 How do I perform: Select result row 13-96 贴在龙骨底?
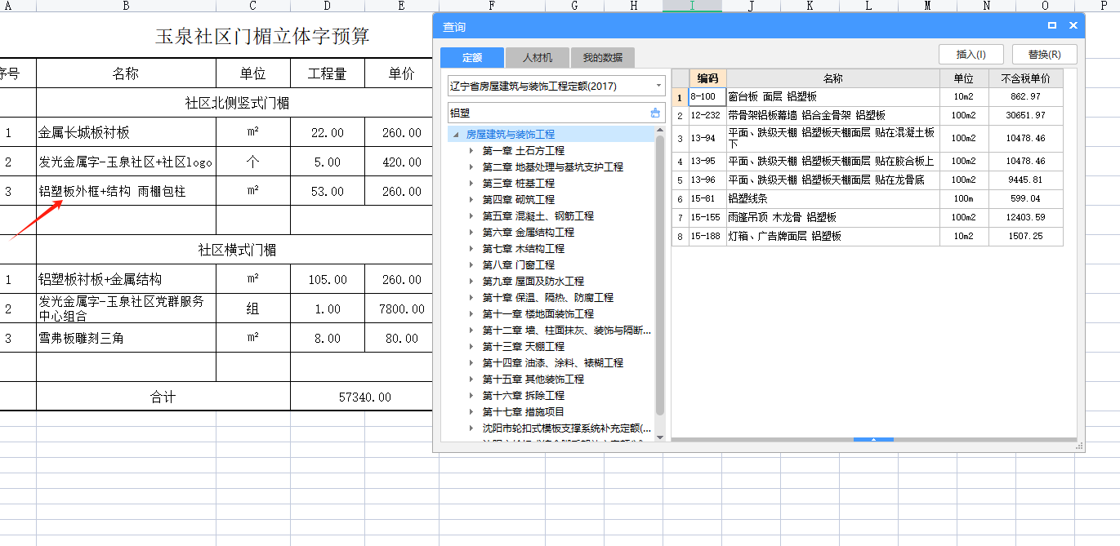[x=868, y=180]
